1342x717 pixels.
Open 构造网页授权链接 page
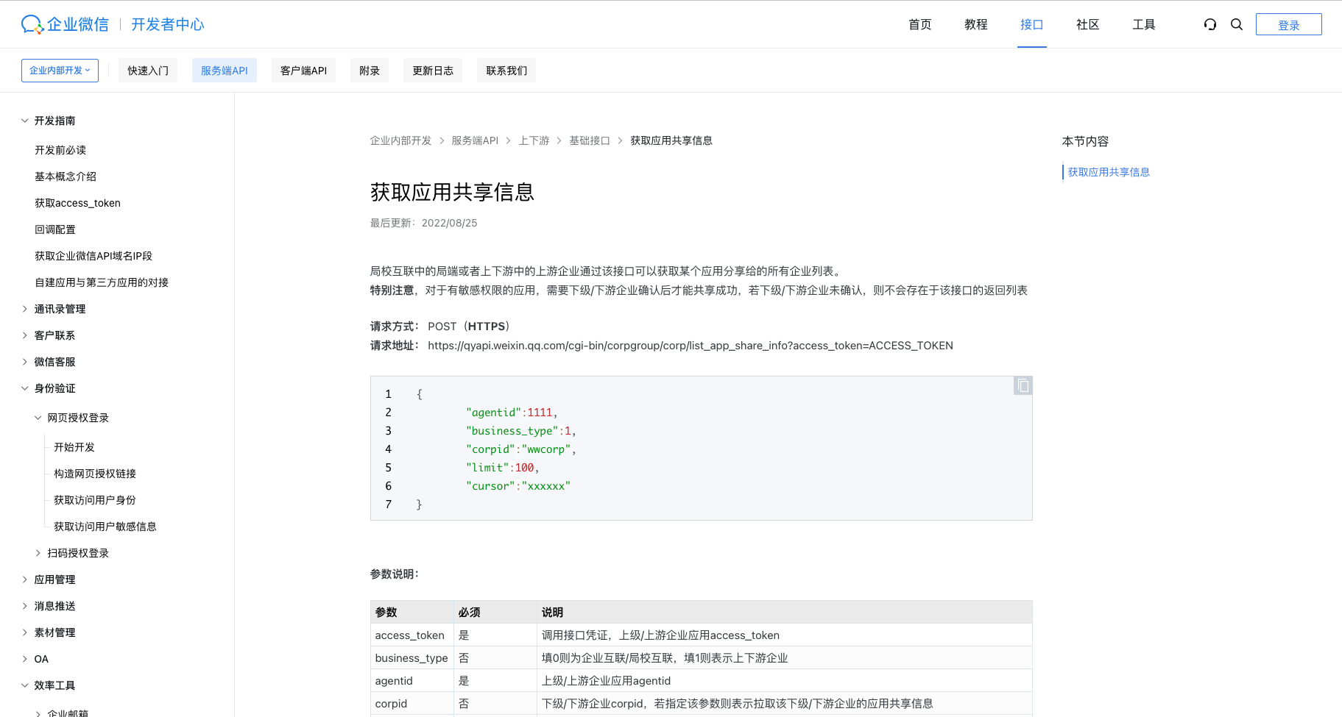coord(95,474)
